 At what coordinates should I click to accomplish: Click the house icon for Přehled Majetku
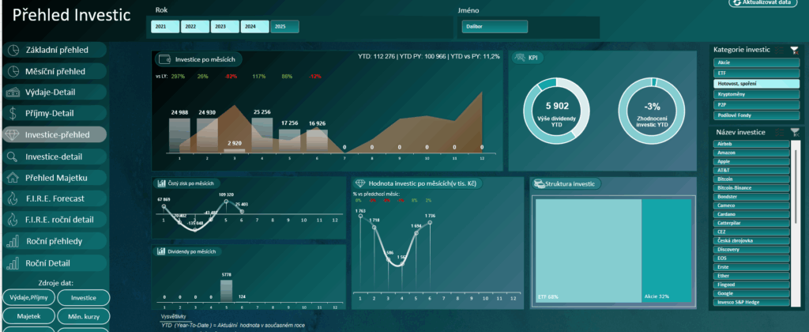(13, 177)
